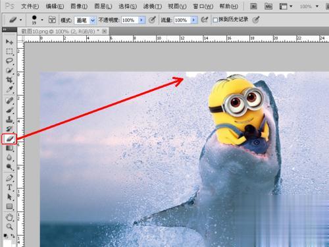Select the Hand tool

[x=9, y=217]
